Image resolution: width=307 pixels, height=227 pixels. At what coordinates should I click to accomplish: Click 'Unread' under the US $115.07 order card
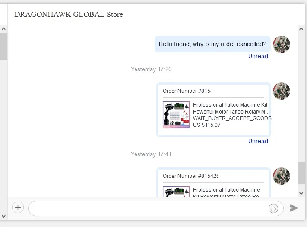[x=258, y=141]
